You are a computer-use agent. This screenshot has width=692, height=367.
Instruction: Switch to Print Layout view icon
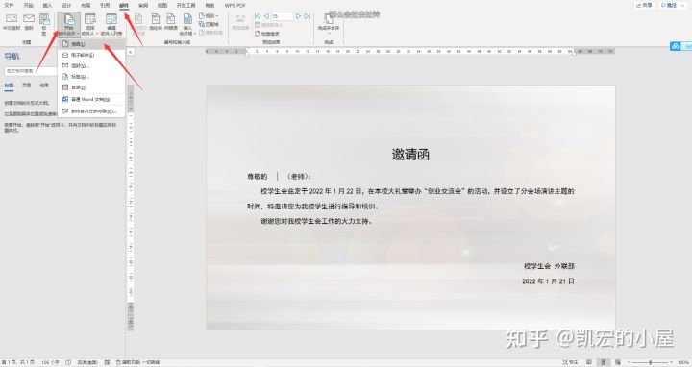[x=604, y=362]
